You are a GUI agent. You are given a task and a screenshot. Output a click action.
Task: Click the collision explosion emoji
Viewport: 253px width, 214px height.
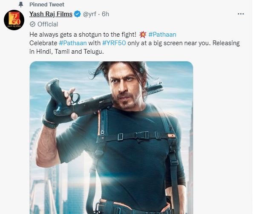(143, 35)
